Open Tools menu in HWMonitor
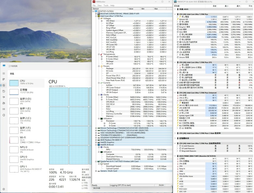 (106, 5)
